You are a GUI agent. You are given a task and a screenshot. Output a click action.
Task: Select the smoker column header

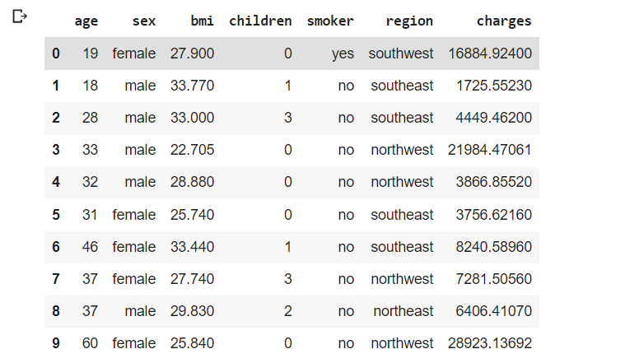[x=330, y=21]
